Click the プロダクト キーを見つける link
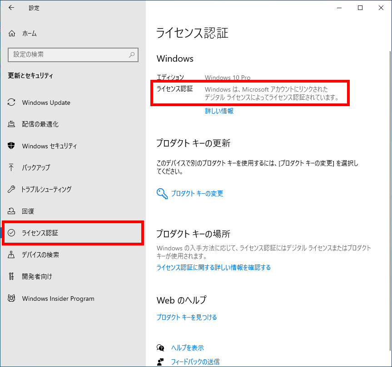Screen dimensions: 392x367 tap(187, 317)
